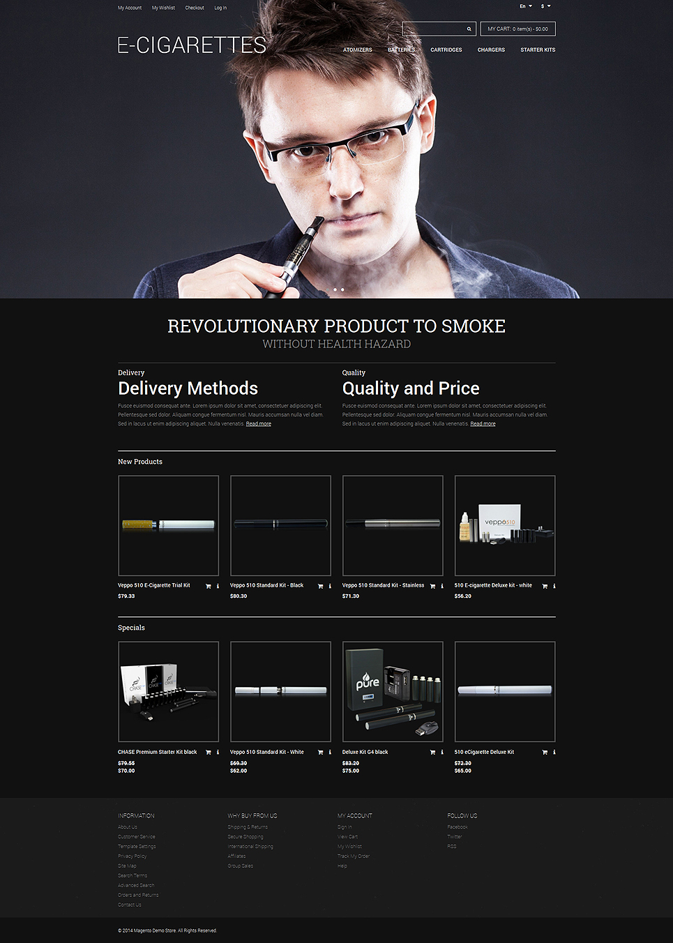Image resolution: width=673 pixels, height=943 pixels.
Task: Add Veppo 510 E-Cigarette Trial Kit to cart
Action: 208,586
